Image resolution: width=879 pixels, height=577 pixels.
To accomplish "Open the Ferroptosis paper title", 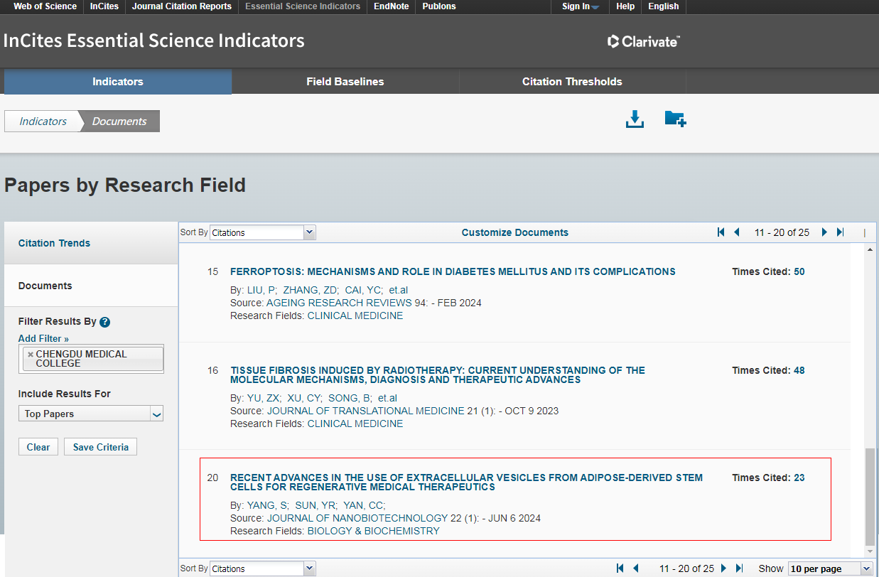I will tap(453, 271).
